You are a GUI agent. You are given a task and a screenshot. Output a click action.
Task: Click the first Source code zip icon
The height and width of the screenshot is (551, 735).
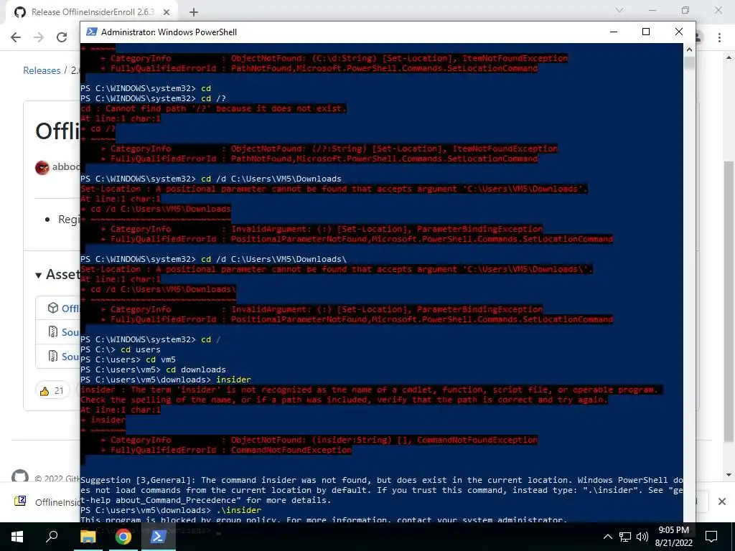[x=53, y=332]
